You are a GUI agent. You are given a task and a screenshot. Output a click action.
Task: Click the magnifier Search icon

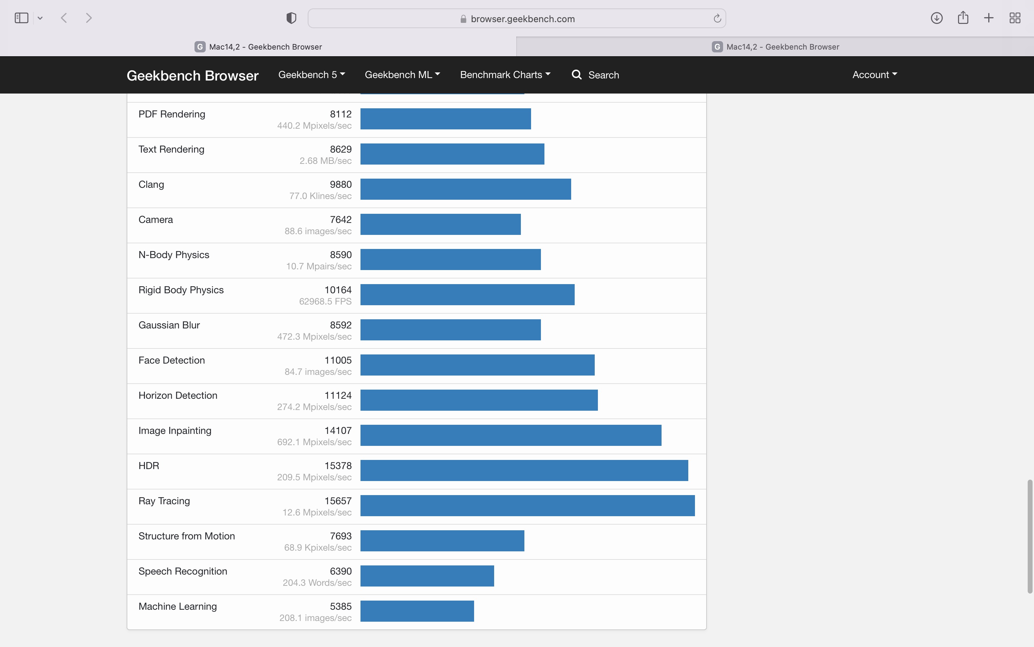tap(577, 75)
